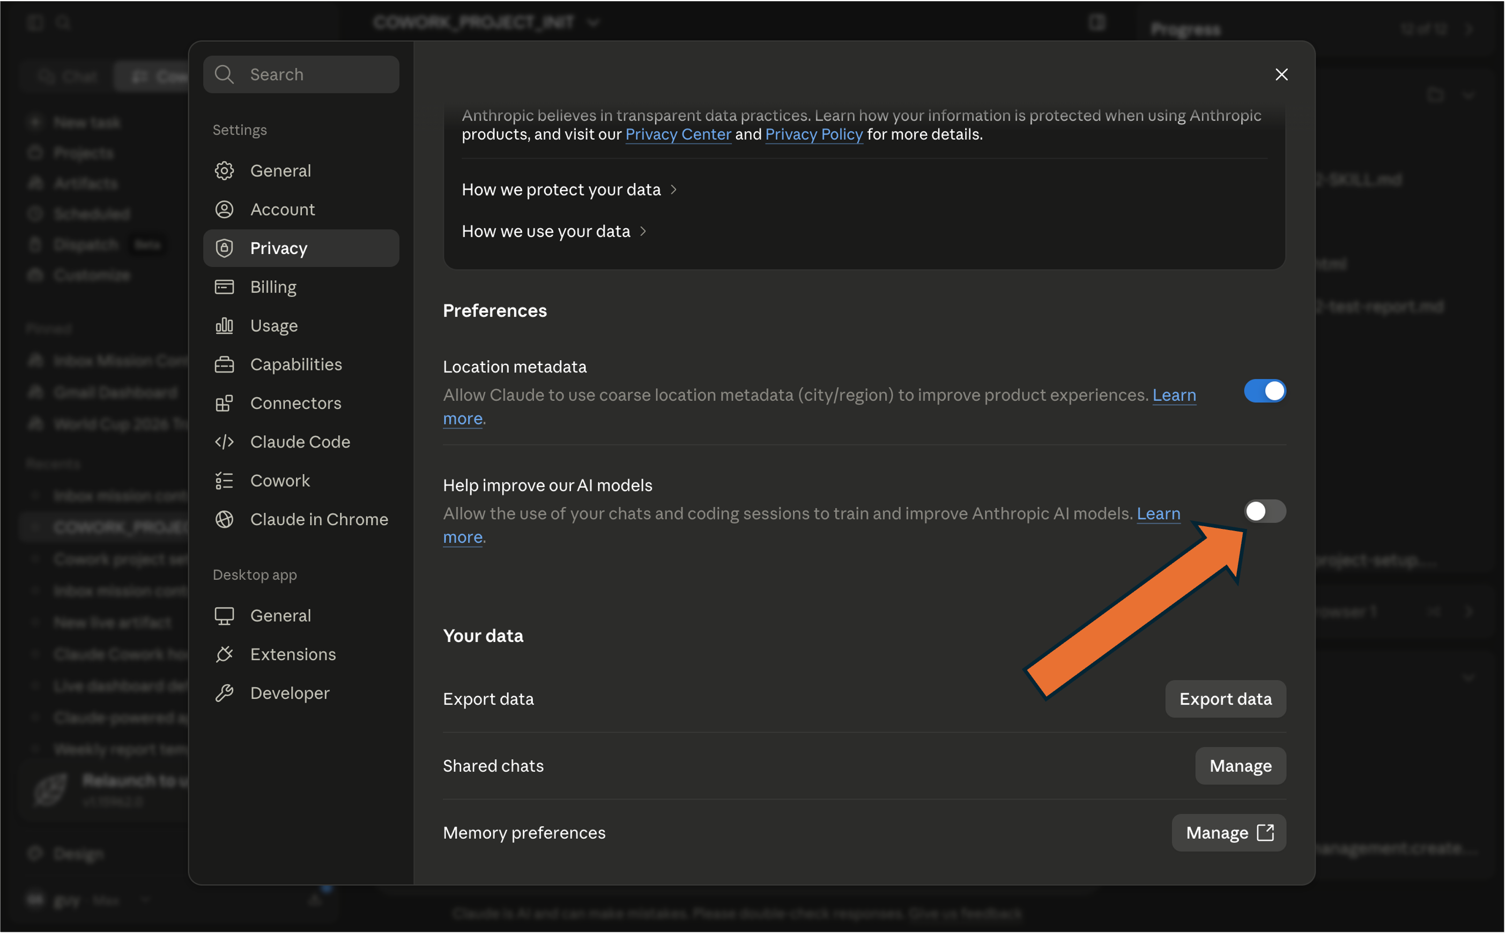This screenshot has height=933, width=1506.
Task: Open General under the Settings heading
Action: point(301,171)
